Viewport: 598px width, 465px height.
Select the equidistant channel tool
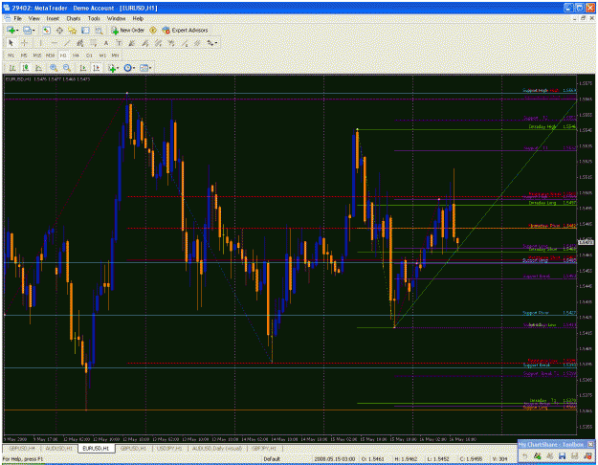coord(79,43)
